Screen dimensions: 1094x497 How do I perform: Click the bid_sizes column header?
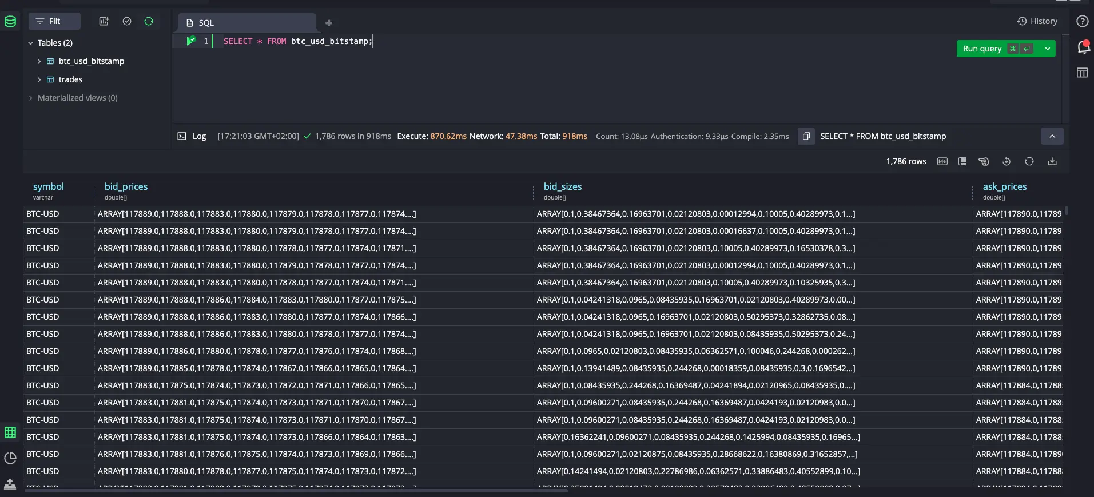pyautogui.click(x=563, y=186)
